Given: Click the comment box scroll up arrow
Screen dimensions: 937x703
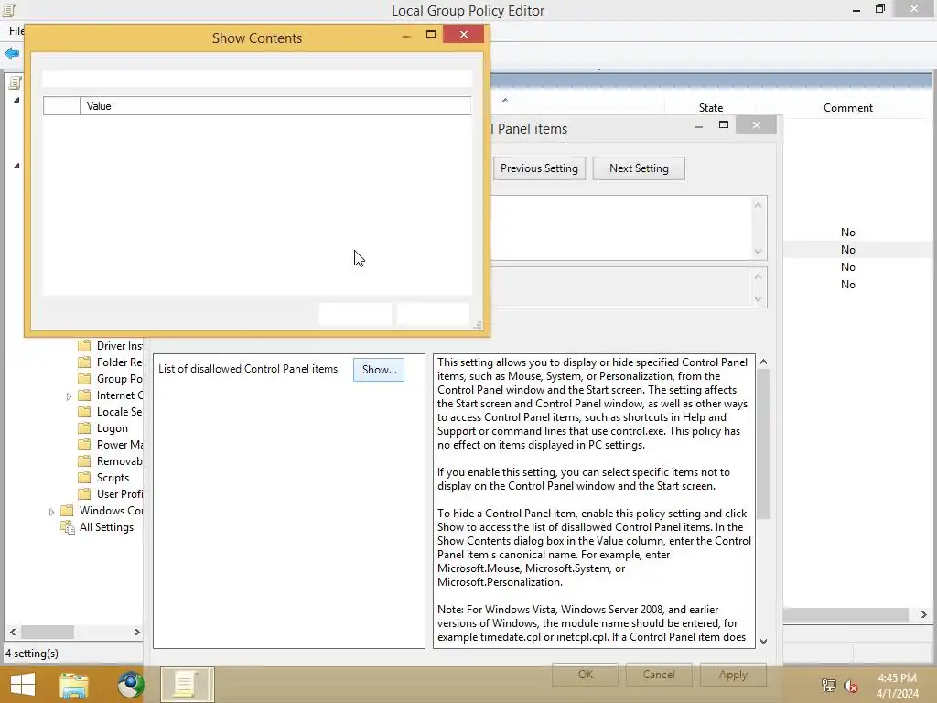Looking at the screenshot, I should pyautogui.click(x=759, y=205).
